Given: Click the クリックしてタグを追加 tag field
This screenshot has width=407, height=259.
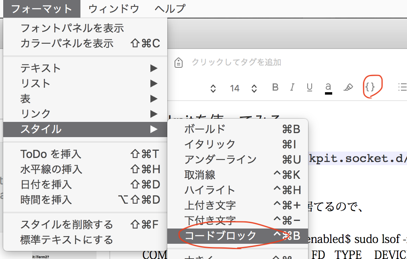Looking at the screenshot, I should click(236, 63).
